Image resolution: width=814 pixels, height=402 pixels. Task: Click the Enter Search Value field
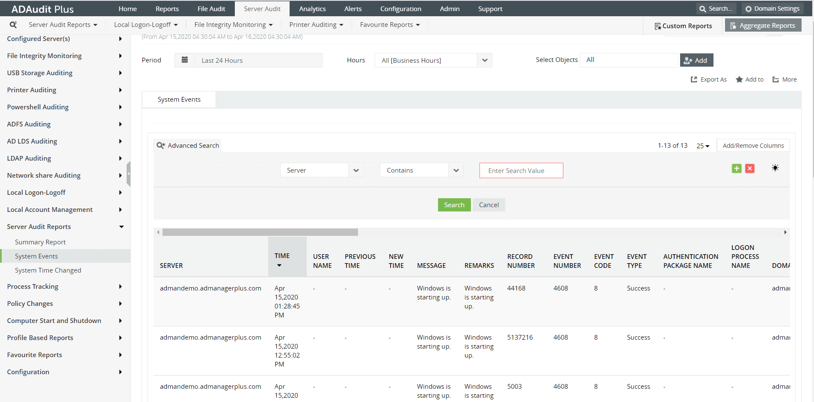[x=521, y=170]
